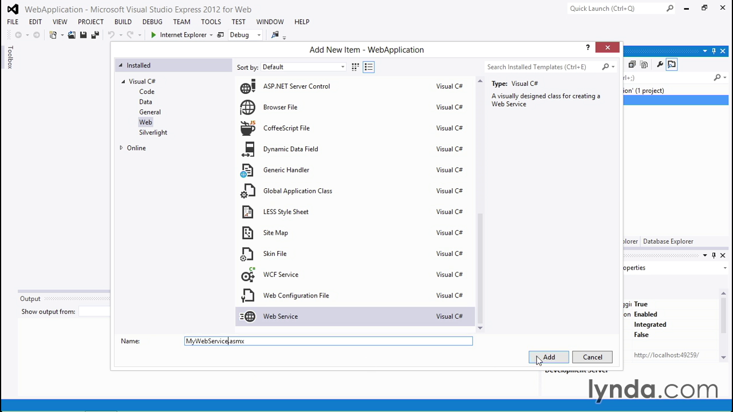Select the ASP.NET Server Control template icon
Screen dimensions: 733x412
[x=247, y=86]
